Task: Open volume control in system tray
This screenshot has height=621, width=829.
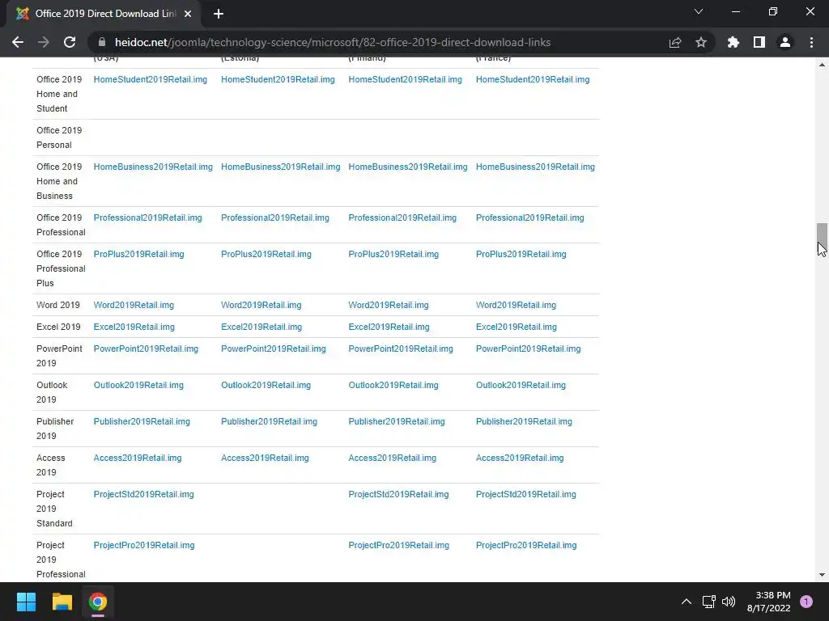Action: [x=729, y=602]
